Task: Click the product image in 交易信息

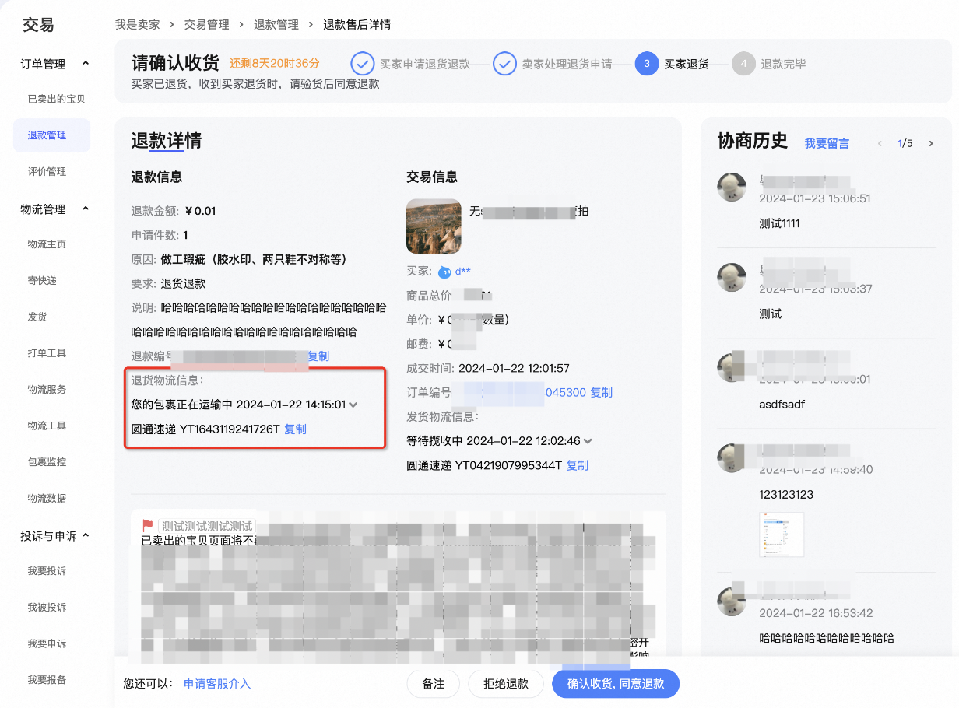Action: (x=433, y=226)
